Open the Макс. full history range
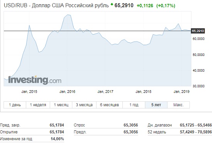Image resolution: width=212 pixels, height=150 pixels. 178,105
